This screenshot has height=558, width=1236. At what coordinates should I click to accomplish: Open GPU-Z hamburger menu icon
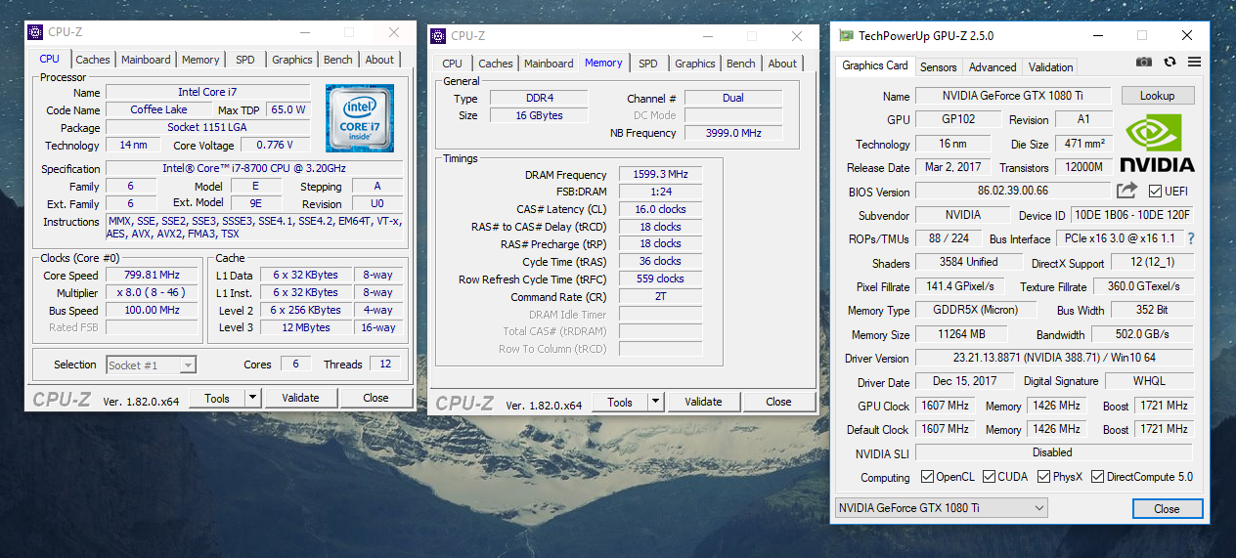1194,62
